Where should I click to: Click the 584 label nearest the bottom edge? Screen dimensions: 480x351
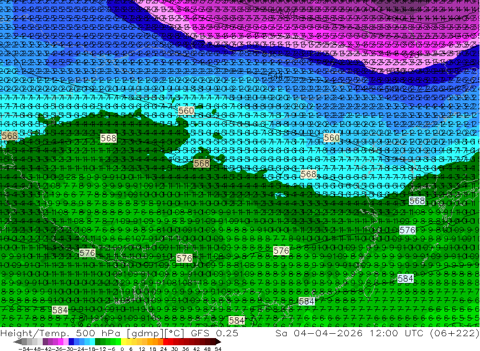point(237,320)
